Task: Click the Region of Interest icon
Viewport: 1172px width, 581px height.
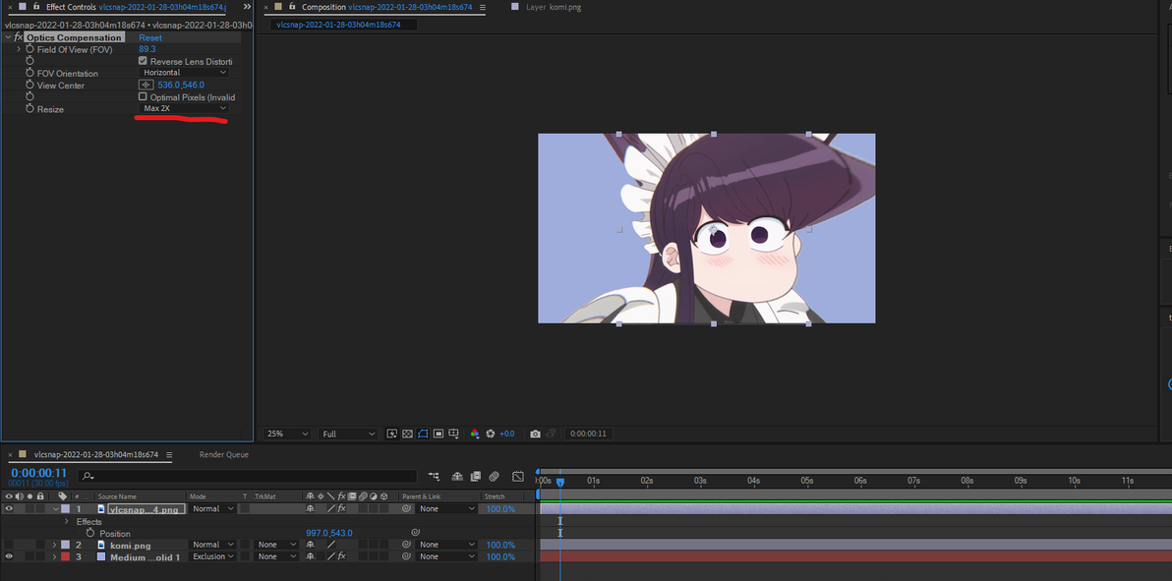Action: [x=439, y=434]
